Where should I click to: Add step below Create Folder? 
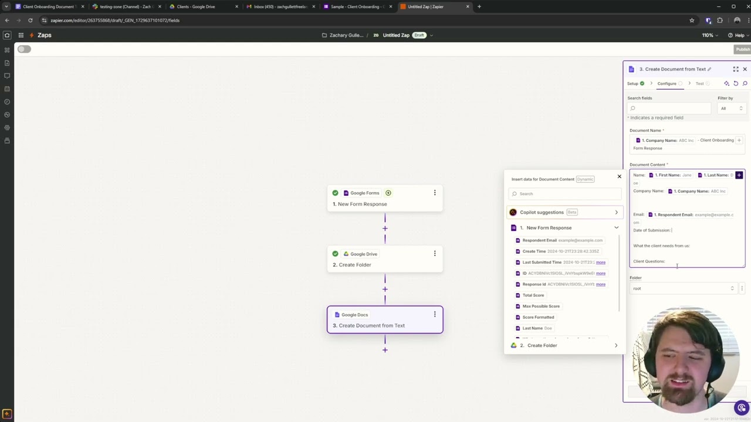pos(385,289)
